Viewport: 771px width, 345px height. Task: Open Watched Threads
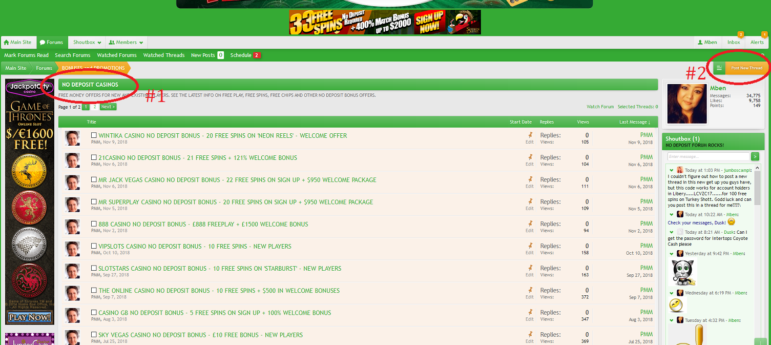[x=164, y=55]
